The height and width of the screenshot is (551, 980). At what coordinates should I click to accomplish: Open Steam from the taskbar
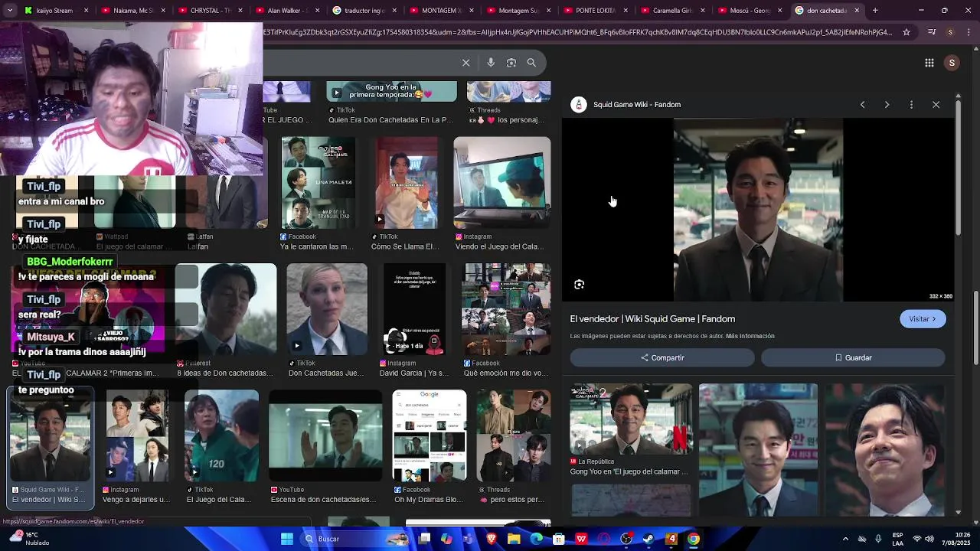648,539
